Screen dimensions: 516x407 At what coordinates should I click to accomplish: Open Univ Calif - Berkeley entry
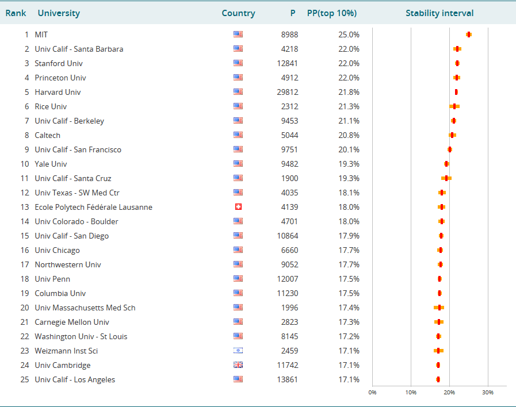click(70, 121)
